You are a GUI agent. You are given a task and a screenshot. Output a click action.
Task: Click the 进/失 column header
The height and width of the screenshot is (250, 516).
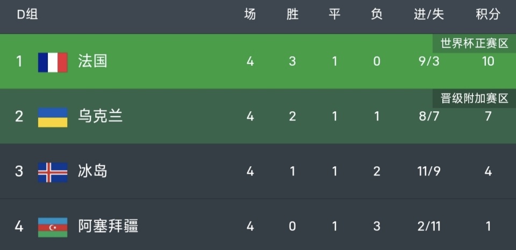click(428, 15)
